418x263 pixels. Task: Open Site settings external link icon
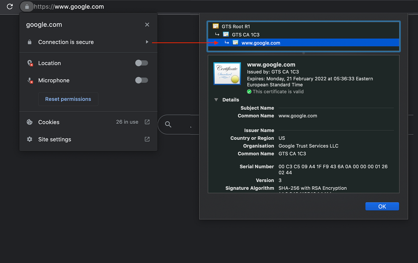(147, 139)
